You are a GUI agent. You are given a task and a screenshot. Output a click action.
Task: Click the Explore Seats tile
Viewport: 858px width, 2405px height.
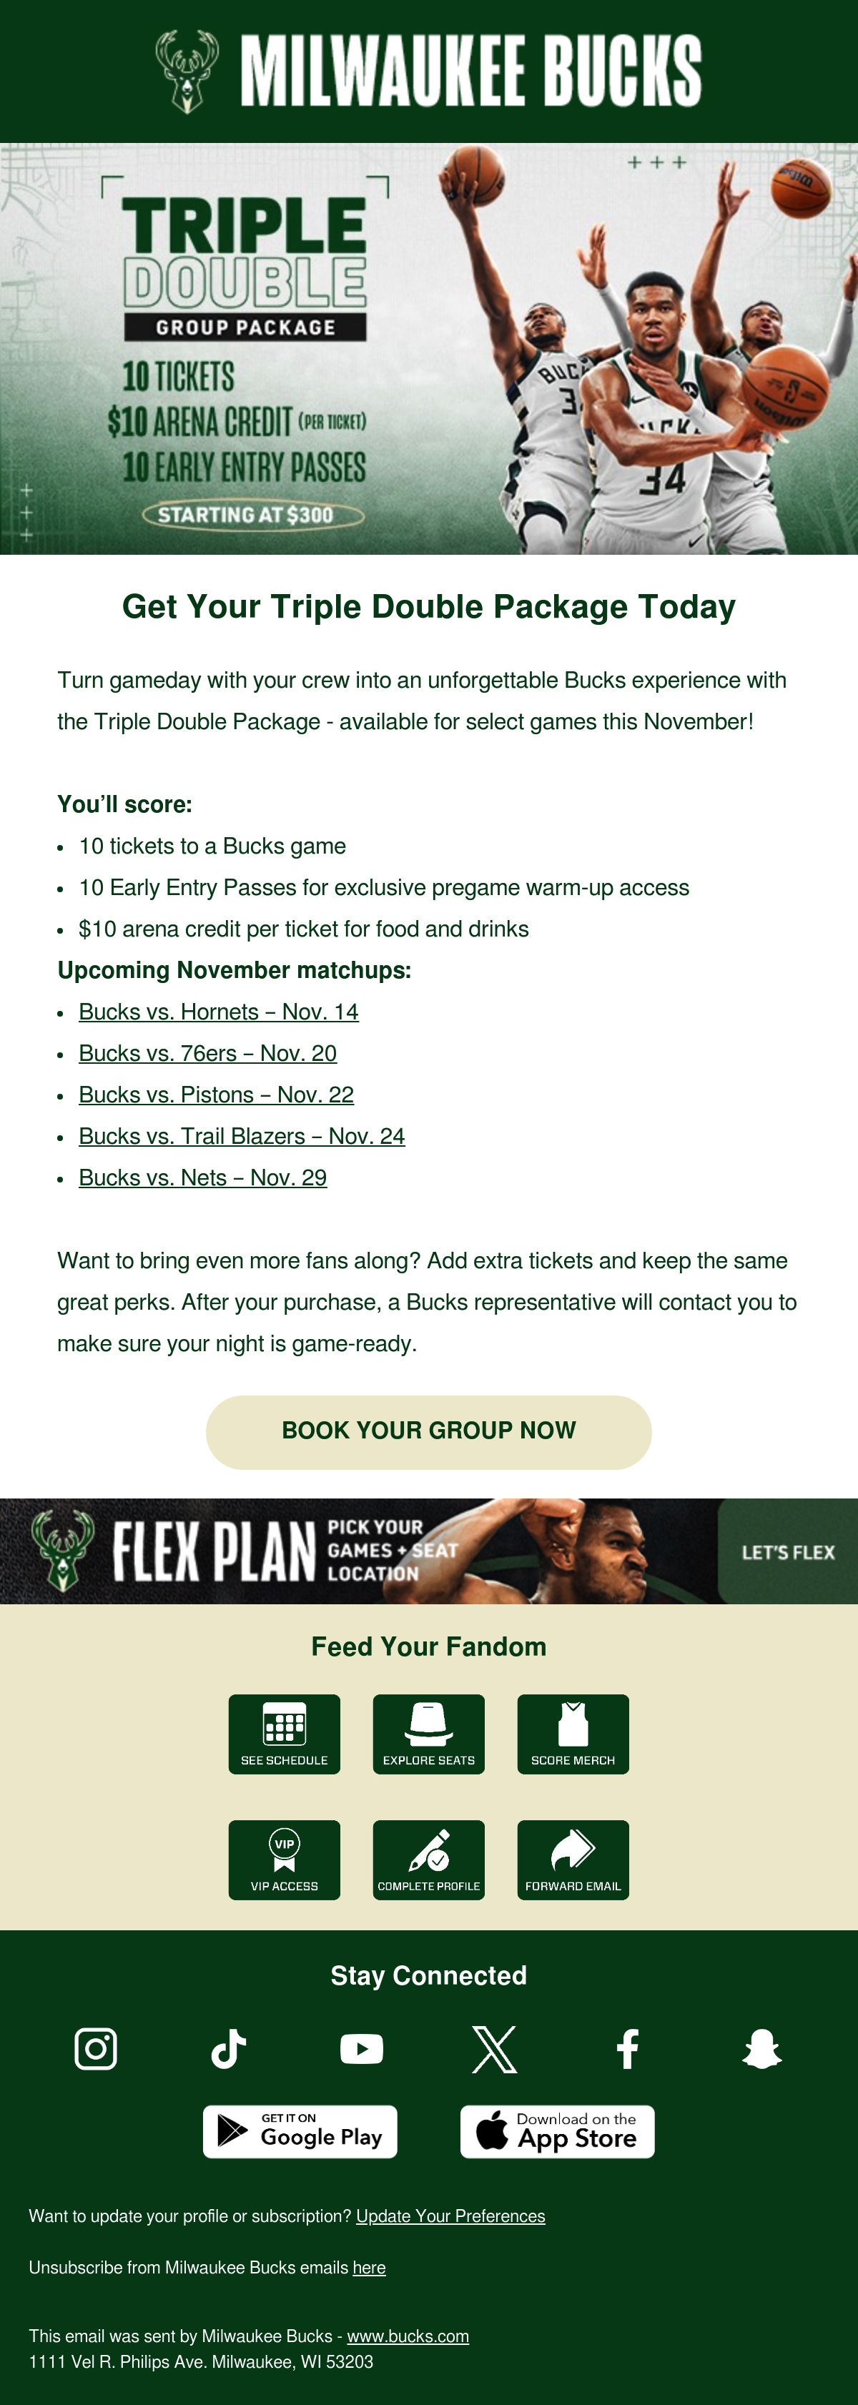(428, 1734)
